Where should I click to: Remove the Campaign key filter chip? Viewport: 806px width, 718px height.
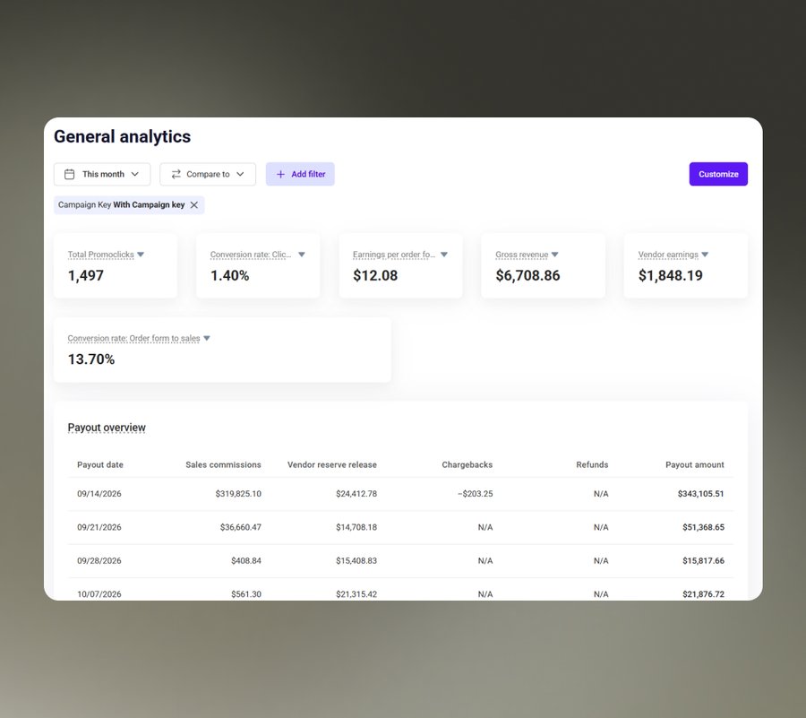194,204
